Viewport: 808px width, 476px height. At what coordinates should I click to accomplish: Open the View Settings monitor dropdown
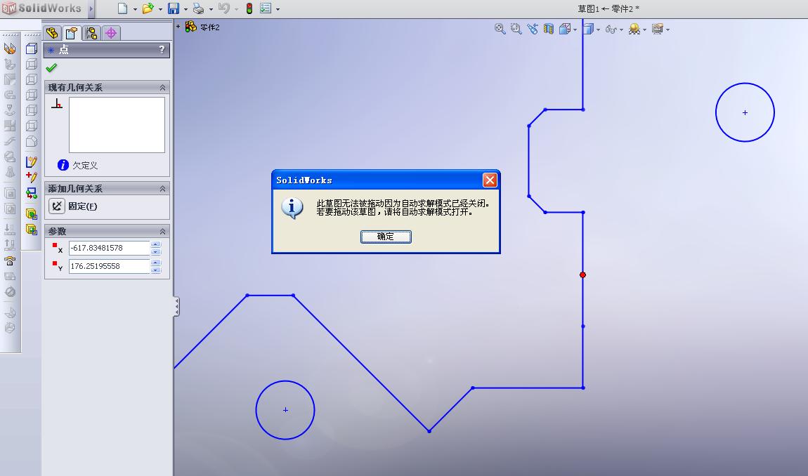tap(667, 30)
